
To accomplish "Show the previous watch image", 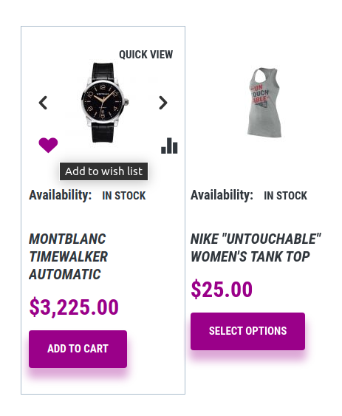I will [43, 103].
